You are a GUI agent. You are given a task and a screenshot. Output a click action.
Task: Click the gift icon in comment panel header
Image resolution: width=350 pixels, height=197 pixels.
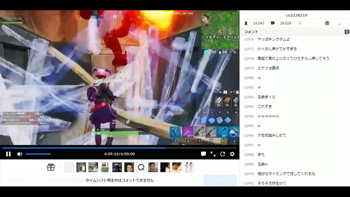[x=327, y=23]
